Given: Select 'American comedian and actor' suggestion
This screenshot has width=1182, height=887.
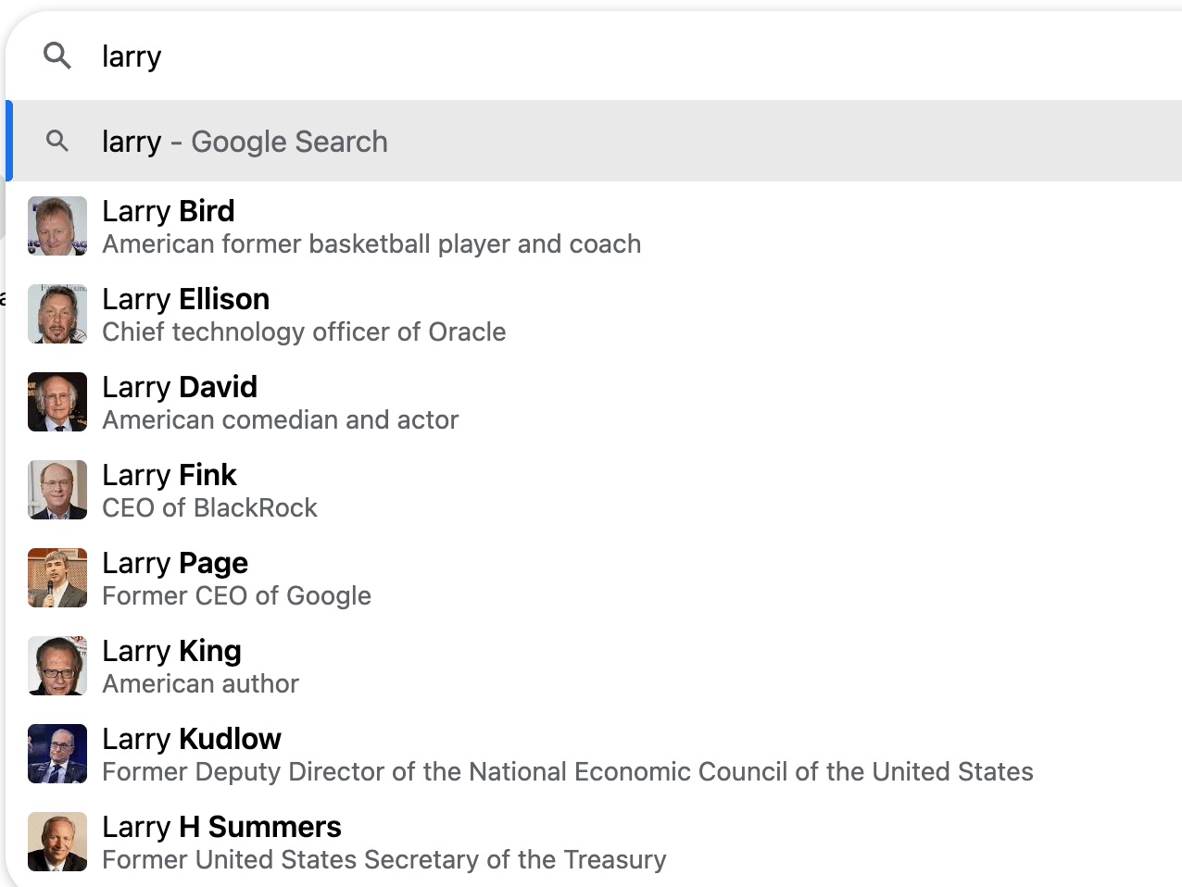Looking at the screenshot, I should point(280,420).
